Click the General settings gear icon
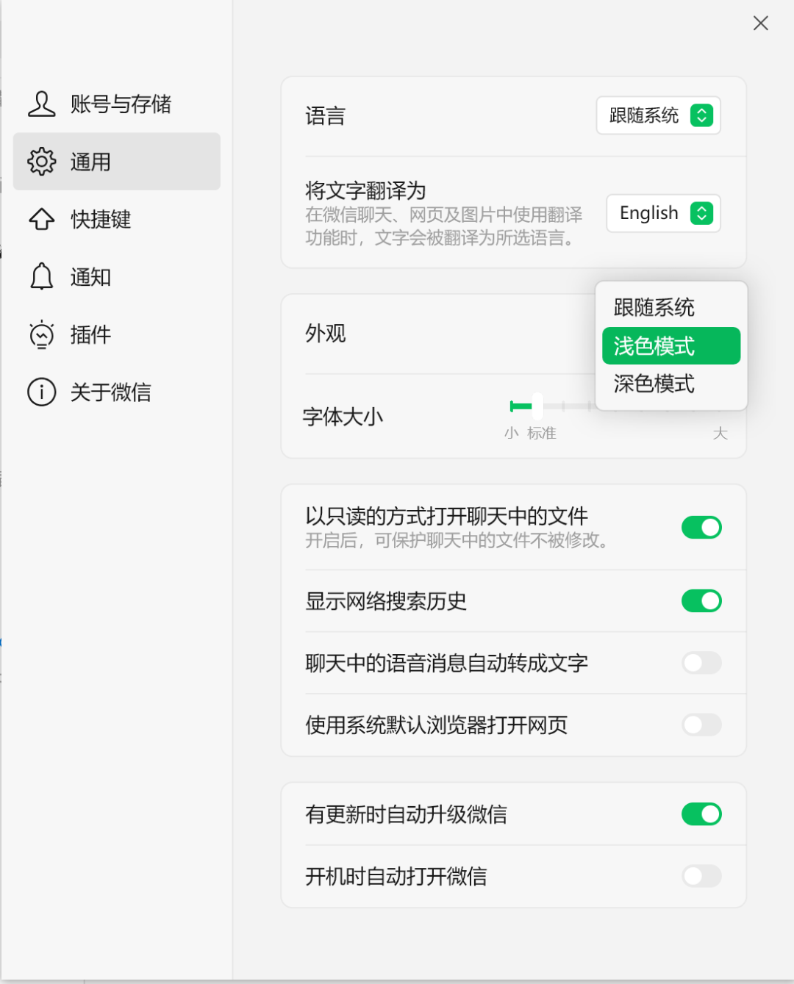This screenshot has width=794, height=984. pos(42,162)
